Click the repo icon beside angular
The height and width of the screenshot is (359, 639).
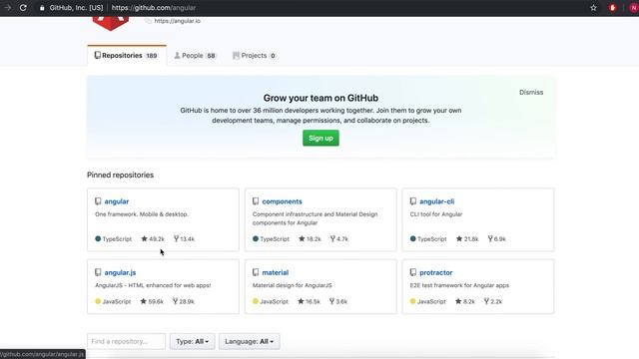coord(98,201)
